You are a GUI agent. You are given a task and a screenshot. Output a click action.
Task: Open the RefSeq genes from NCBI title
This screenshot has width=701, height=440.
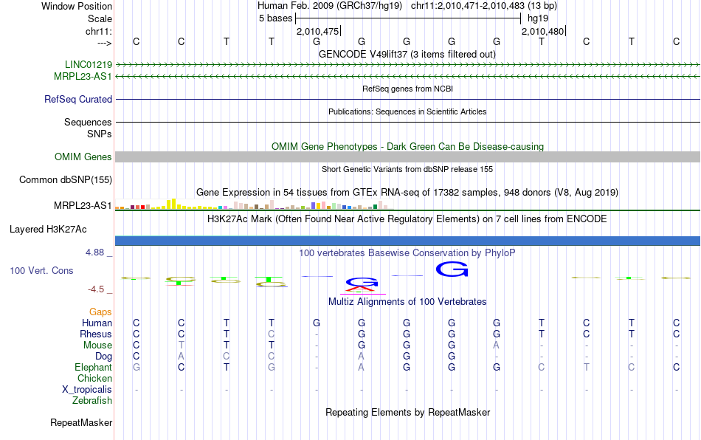(x=407, y=89)
